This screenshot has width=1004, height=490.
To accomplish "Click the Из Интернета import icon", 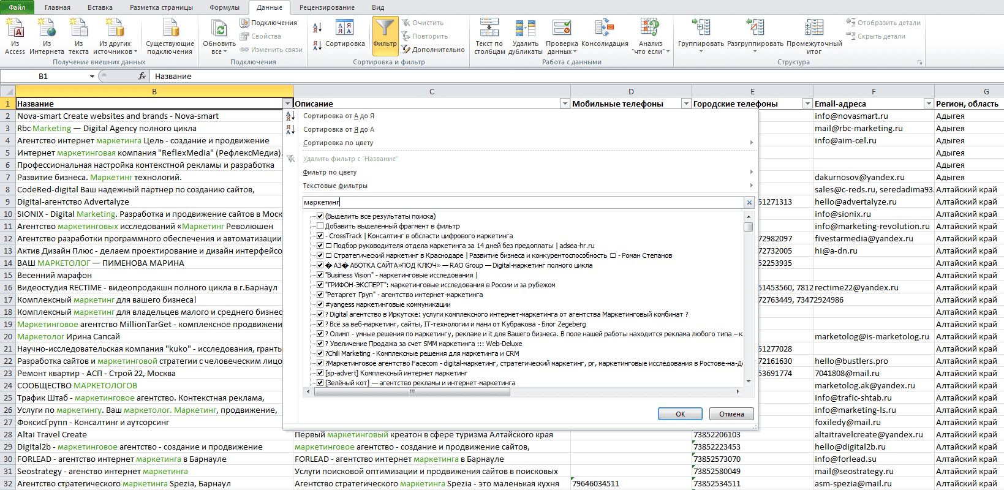I will click(x=47, y=28).
